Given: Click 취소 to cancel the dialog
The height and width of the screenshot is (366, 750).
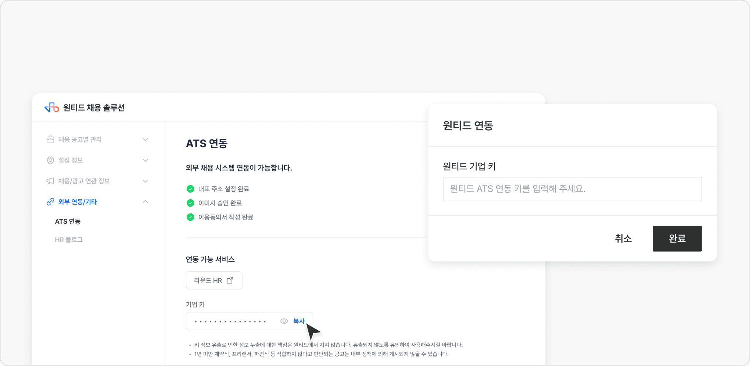Looking at the screenshot, I should pyautogui.click(x=623, y=239).
